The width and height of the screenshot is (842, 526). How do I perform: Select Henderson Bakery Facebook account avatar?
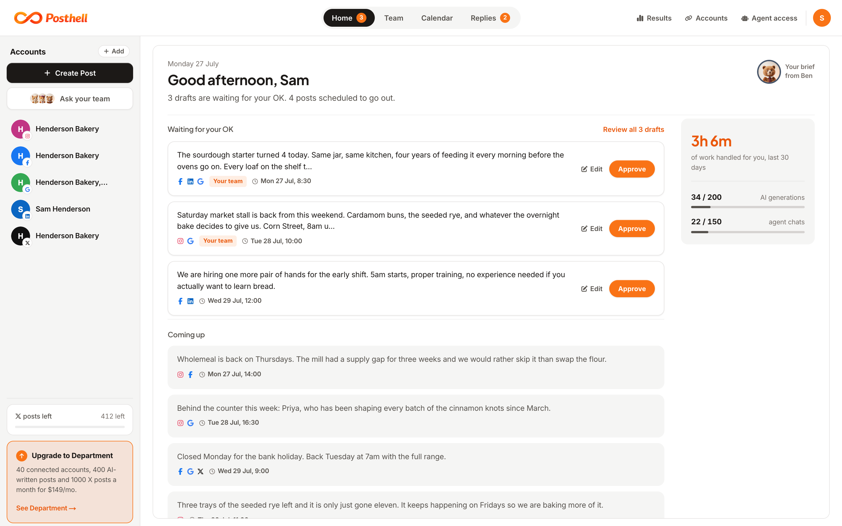(x=21, y=156)
